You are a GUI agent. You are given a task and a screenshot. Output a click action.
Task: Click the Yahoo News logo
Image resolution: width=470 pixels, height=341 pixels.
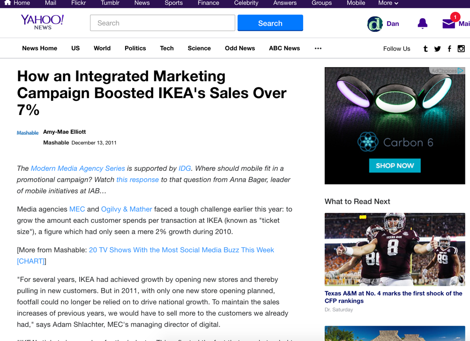pyautogui.click(x=42, y=22)
